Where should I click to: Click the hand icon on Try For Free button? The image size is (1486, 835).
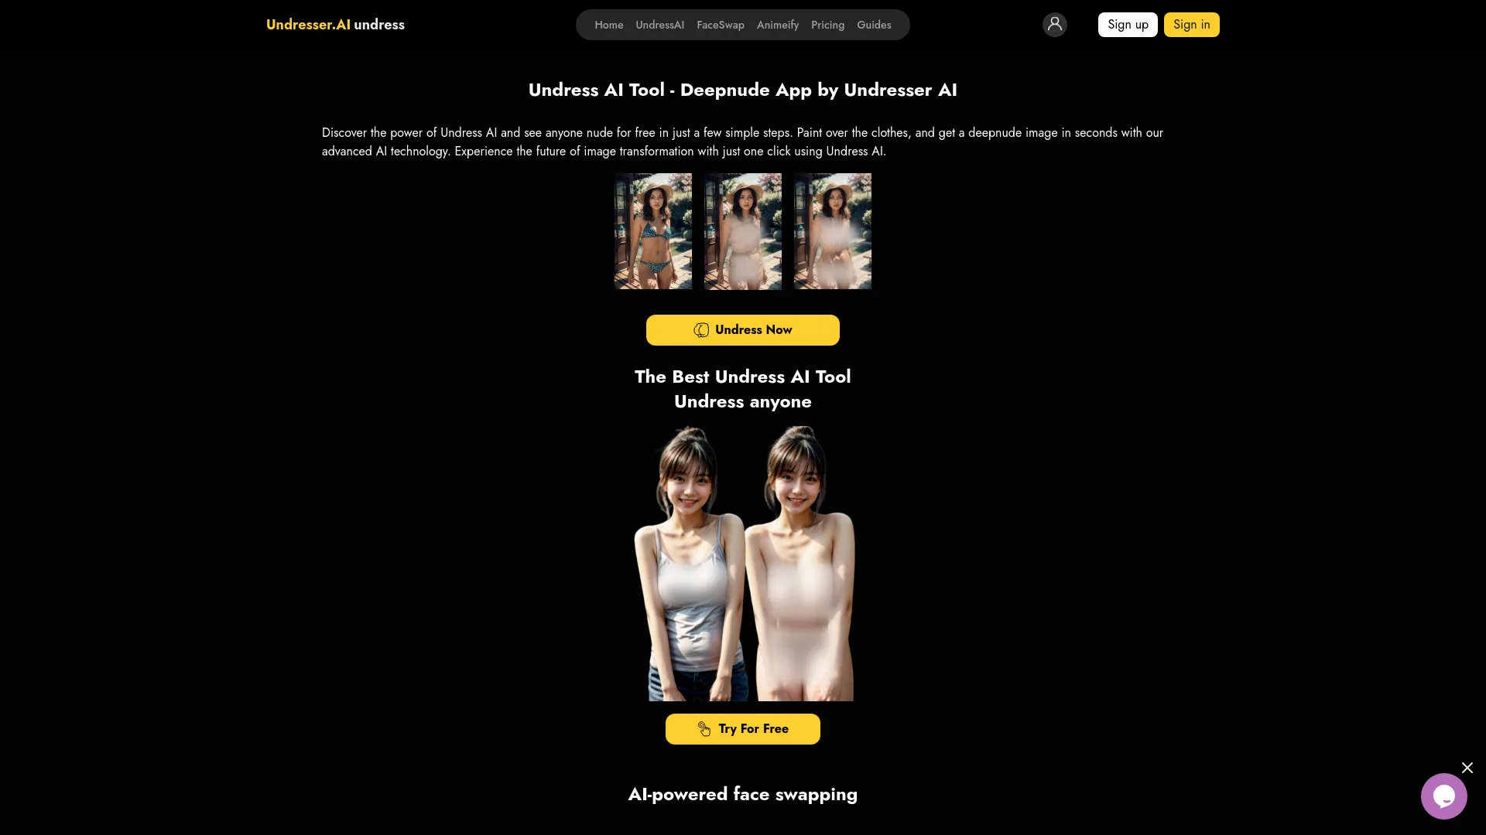[x=704, y=729]
